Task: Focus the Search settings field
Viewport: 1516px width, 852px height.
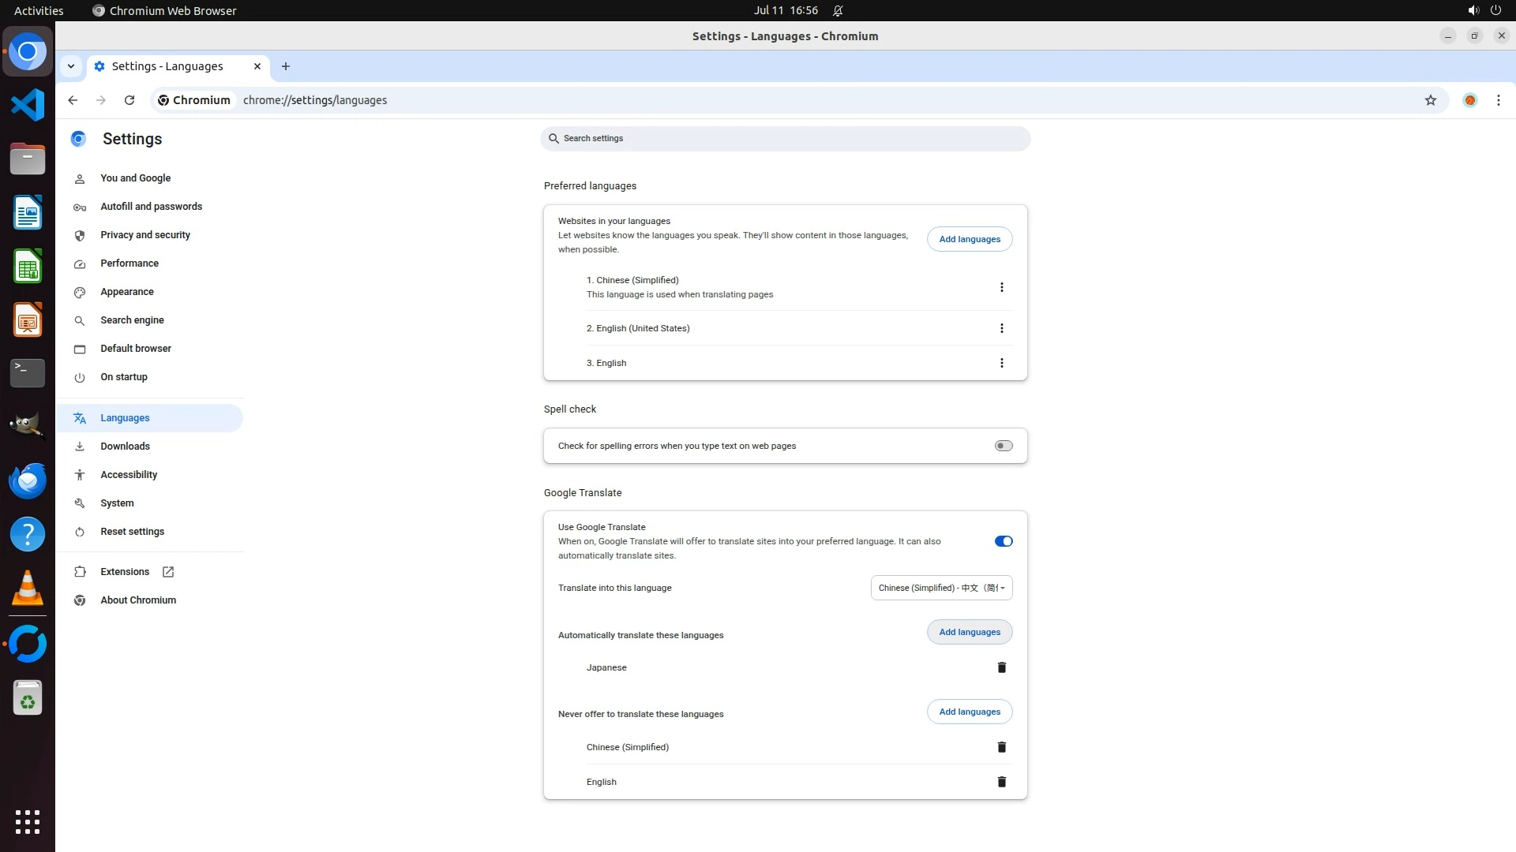Action: (785, 139)
